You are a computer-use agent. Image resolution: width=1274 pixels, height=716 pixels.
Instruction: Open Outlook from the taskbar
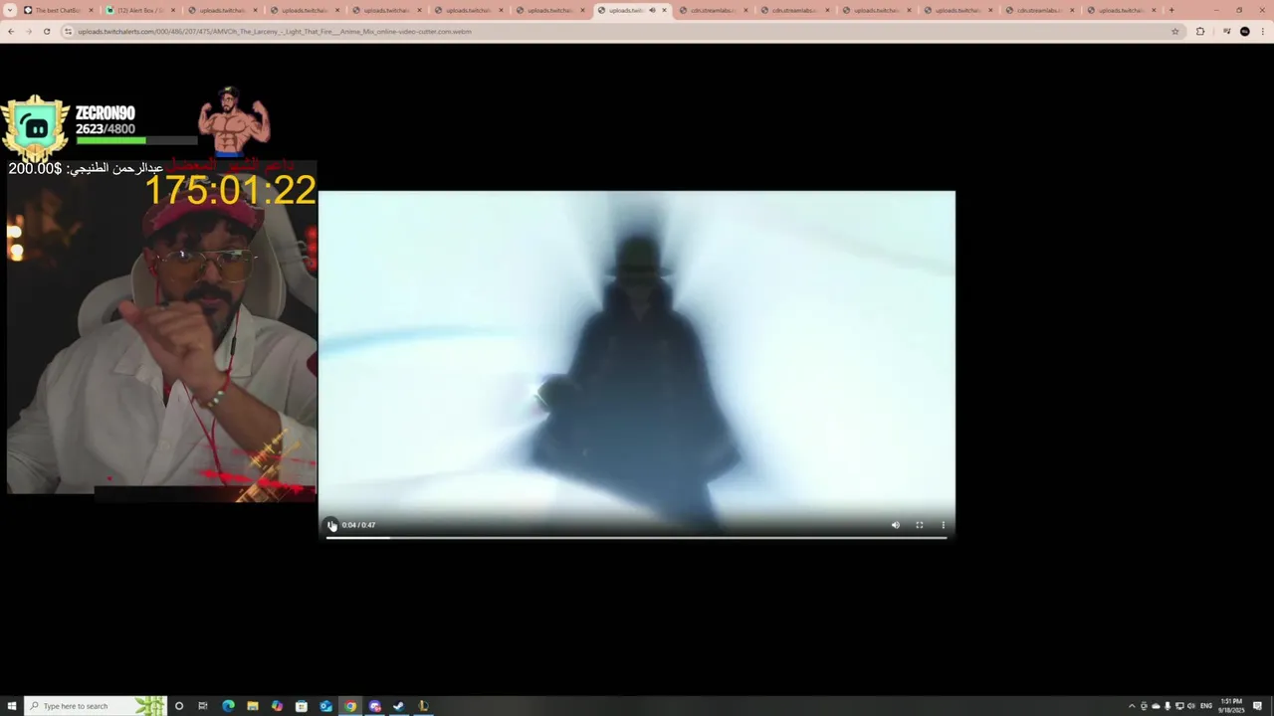tap(325, 706)
